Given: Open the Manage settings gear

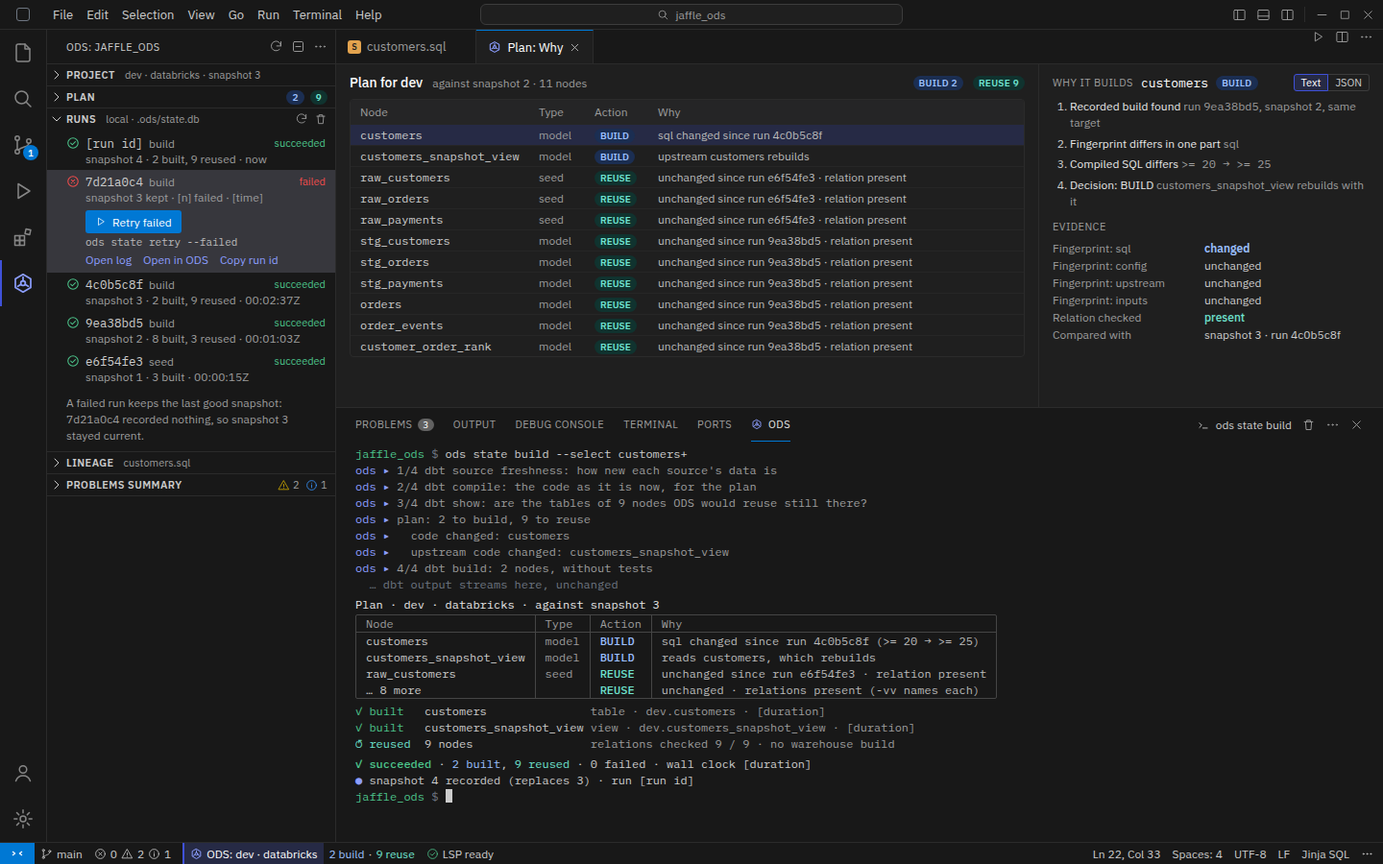Looking at the screenshot, I should coord(23,819).
